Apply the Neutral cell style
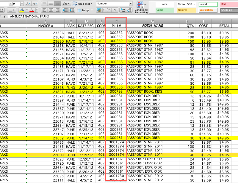 [187, 10]
